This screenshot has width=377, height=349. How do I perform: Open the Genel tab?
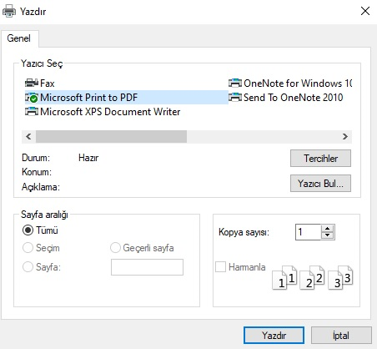pos(19,38)
